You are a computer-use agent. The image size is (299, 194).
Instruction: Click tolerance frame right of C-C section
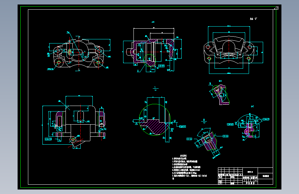point(266,119)
